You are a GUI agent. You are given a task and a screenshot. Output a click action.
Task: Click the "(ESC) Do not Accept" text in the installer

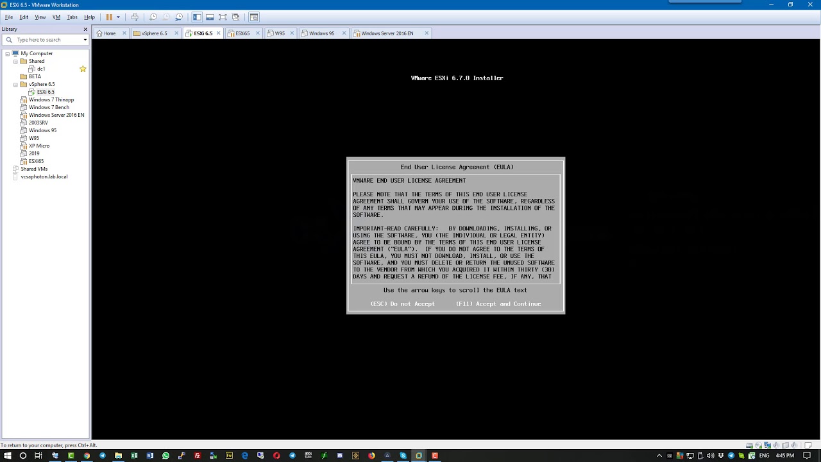coord(402,304)
